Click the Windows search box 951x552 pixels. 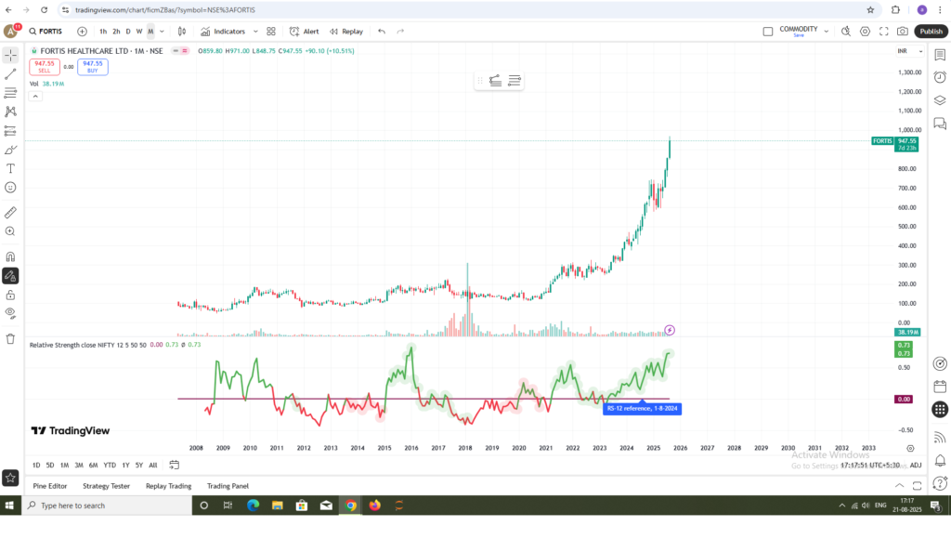[x=108, y=506]
